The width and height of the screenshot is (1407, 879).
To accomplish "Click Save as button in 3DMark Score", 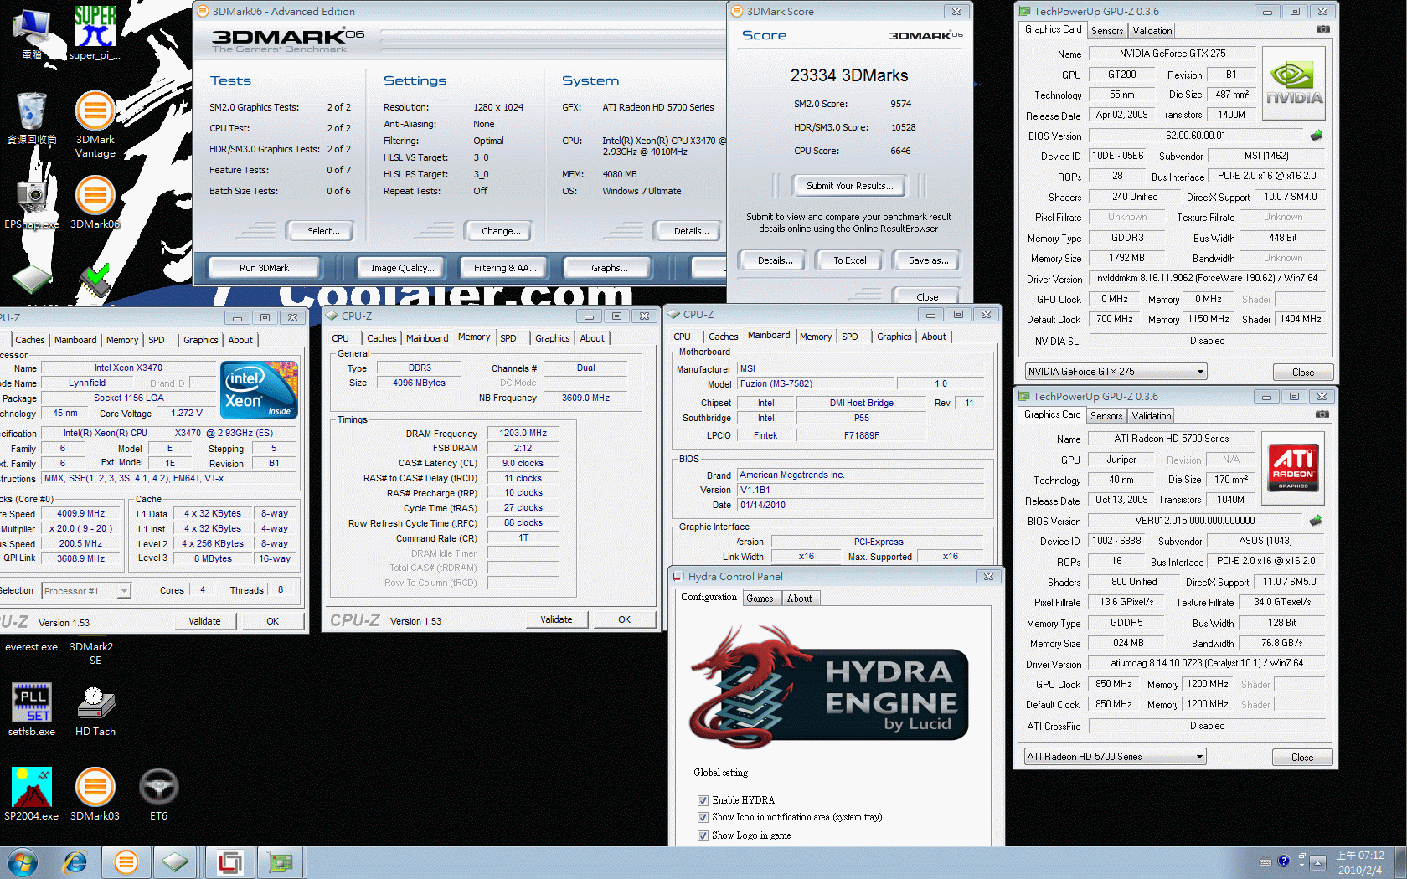I will [x=928, y=260].
